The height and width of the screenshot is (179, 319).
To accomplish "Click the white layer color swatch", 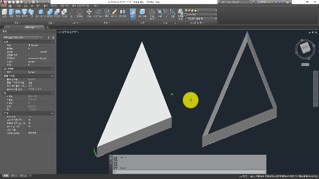I will pos(196,10).
